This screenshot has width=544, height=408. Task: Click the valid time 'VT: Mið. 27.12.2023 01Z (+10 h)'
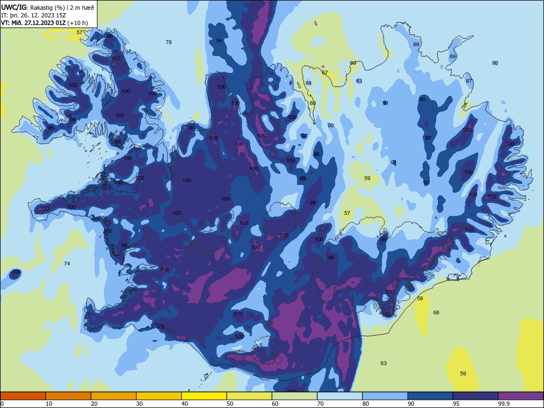(x=45, y=23)
